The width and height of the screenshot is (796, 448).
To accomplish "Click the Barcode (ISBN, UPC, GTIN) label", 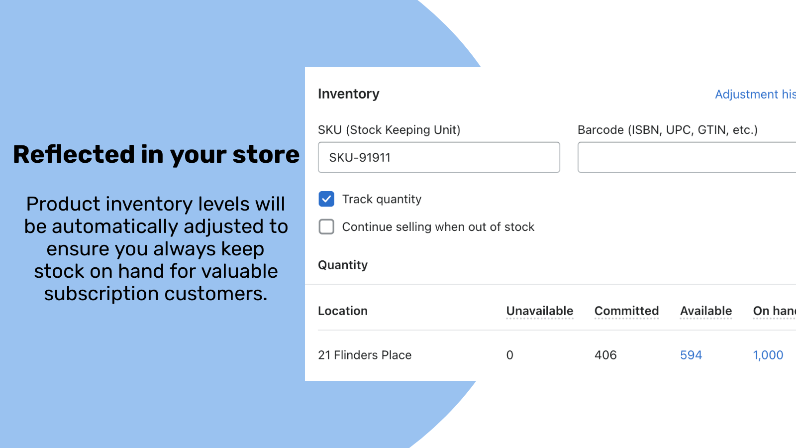I will click(667, 130).
